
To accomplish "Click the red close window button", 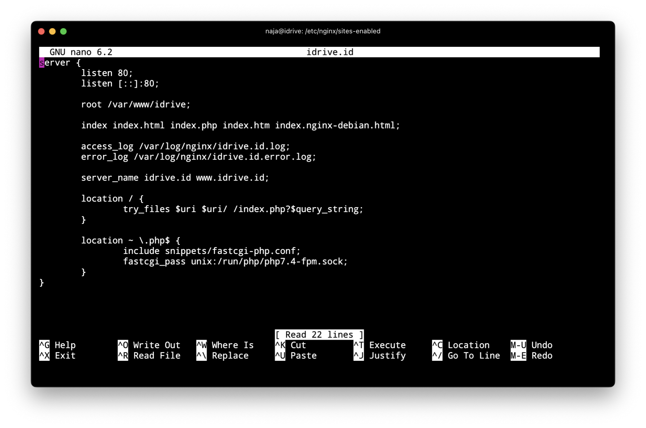I will (42, 32).
